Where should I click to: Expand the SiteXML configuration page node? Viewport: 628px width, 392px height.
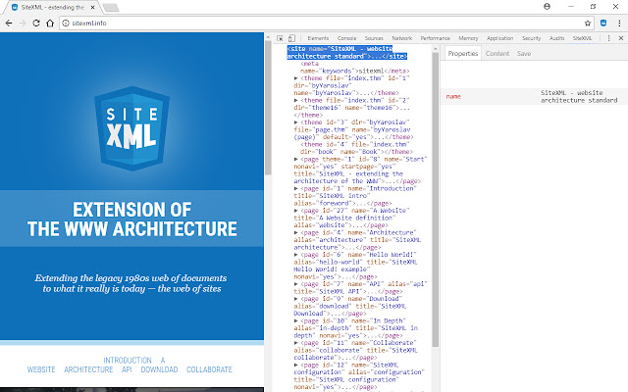tap(296, 365)
